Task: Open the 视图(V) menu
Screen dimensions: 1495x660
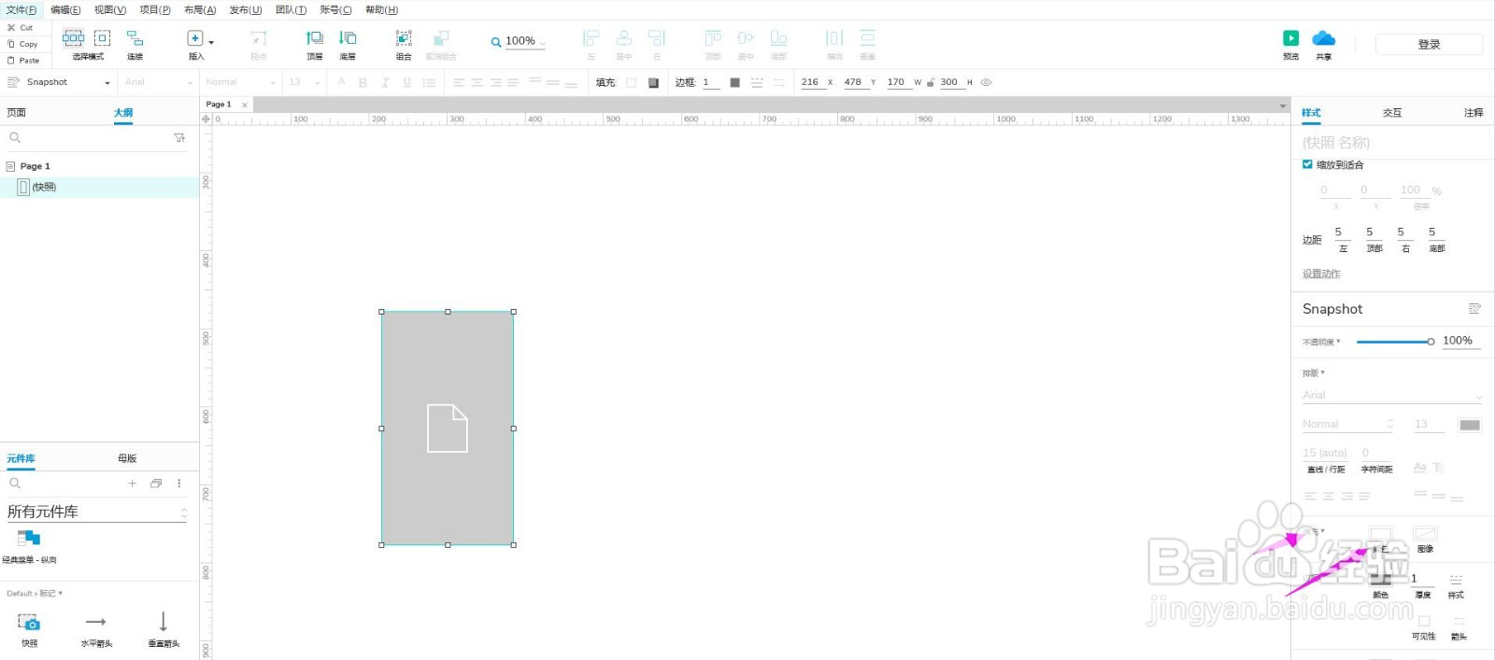Action: coord(110,9)
